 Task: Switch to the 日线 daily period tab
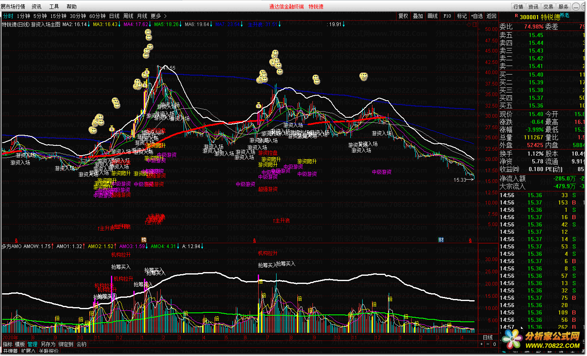point(114,16)
